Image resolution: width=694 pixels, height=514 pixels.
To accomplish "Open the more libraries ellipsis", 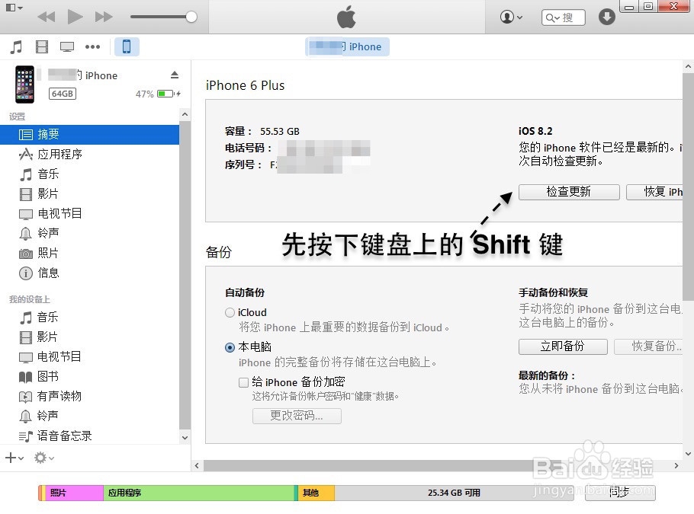I will (92, 46).
